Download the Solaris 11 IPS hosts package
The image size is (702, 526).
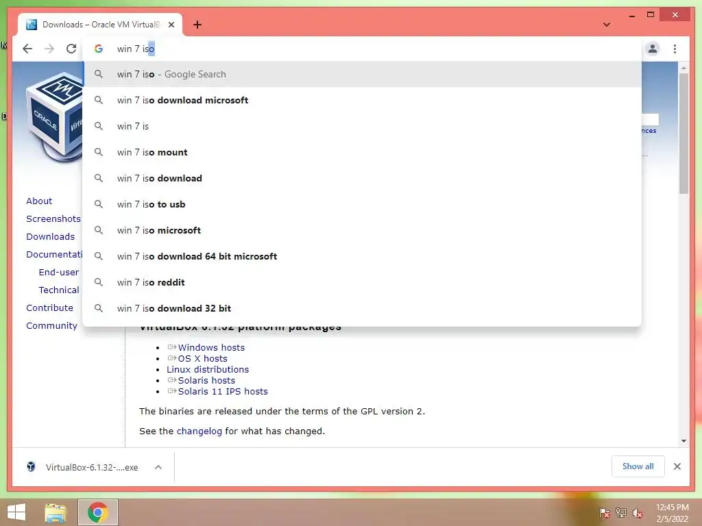click(x=223, y=391)
